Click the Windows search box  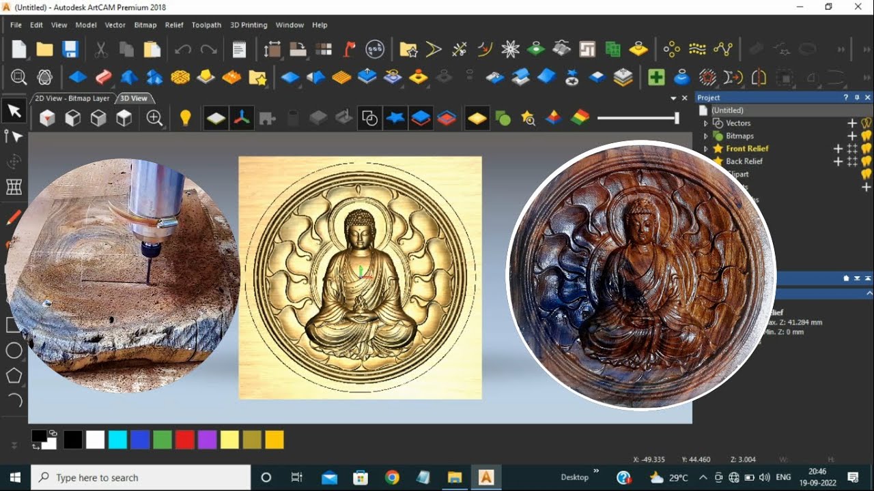click(x=141, y=477)
